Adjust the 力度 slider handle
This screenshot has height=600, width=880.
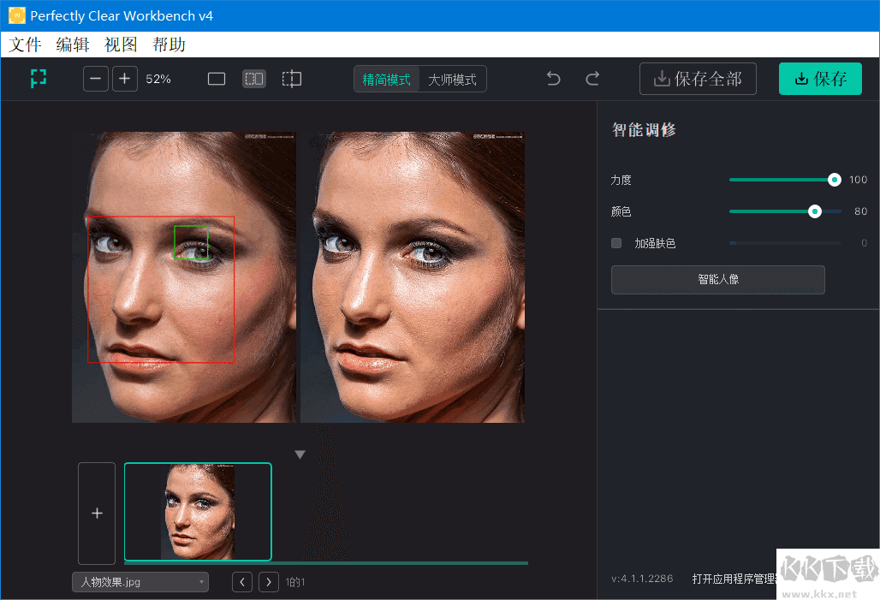[x=834, y=180]
